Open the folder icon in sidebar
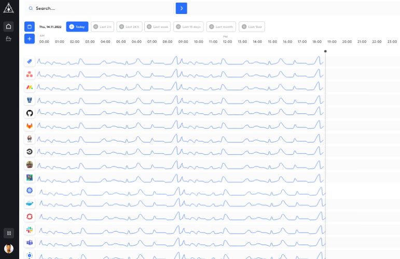This screenshot has width=400, height=259. (x=8, y=39)
